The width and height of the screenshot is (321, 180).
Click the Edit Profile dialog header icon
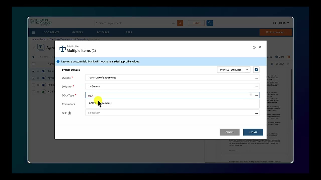tap(62, 48)
